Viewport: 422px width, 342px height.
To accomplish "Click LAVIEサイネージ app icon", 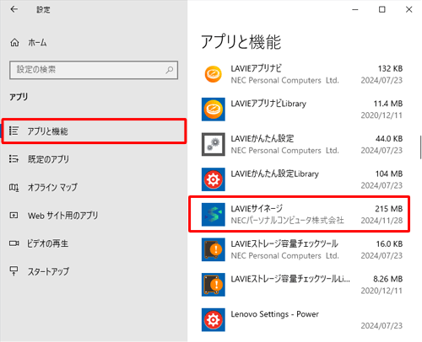I will [x=214, y=215].
